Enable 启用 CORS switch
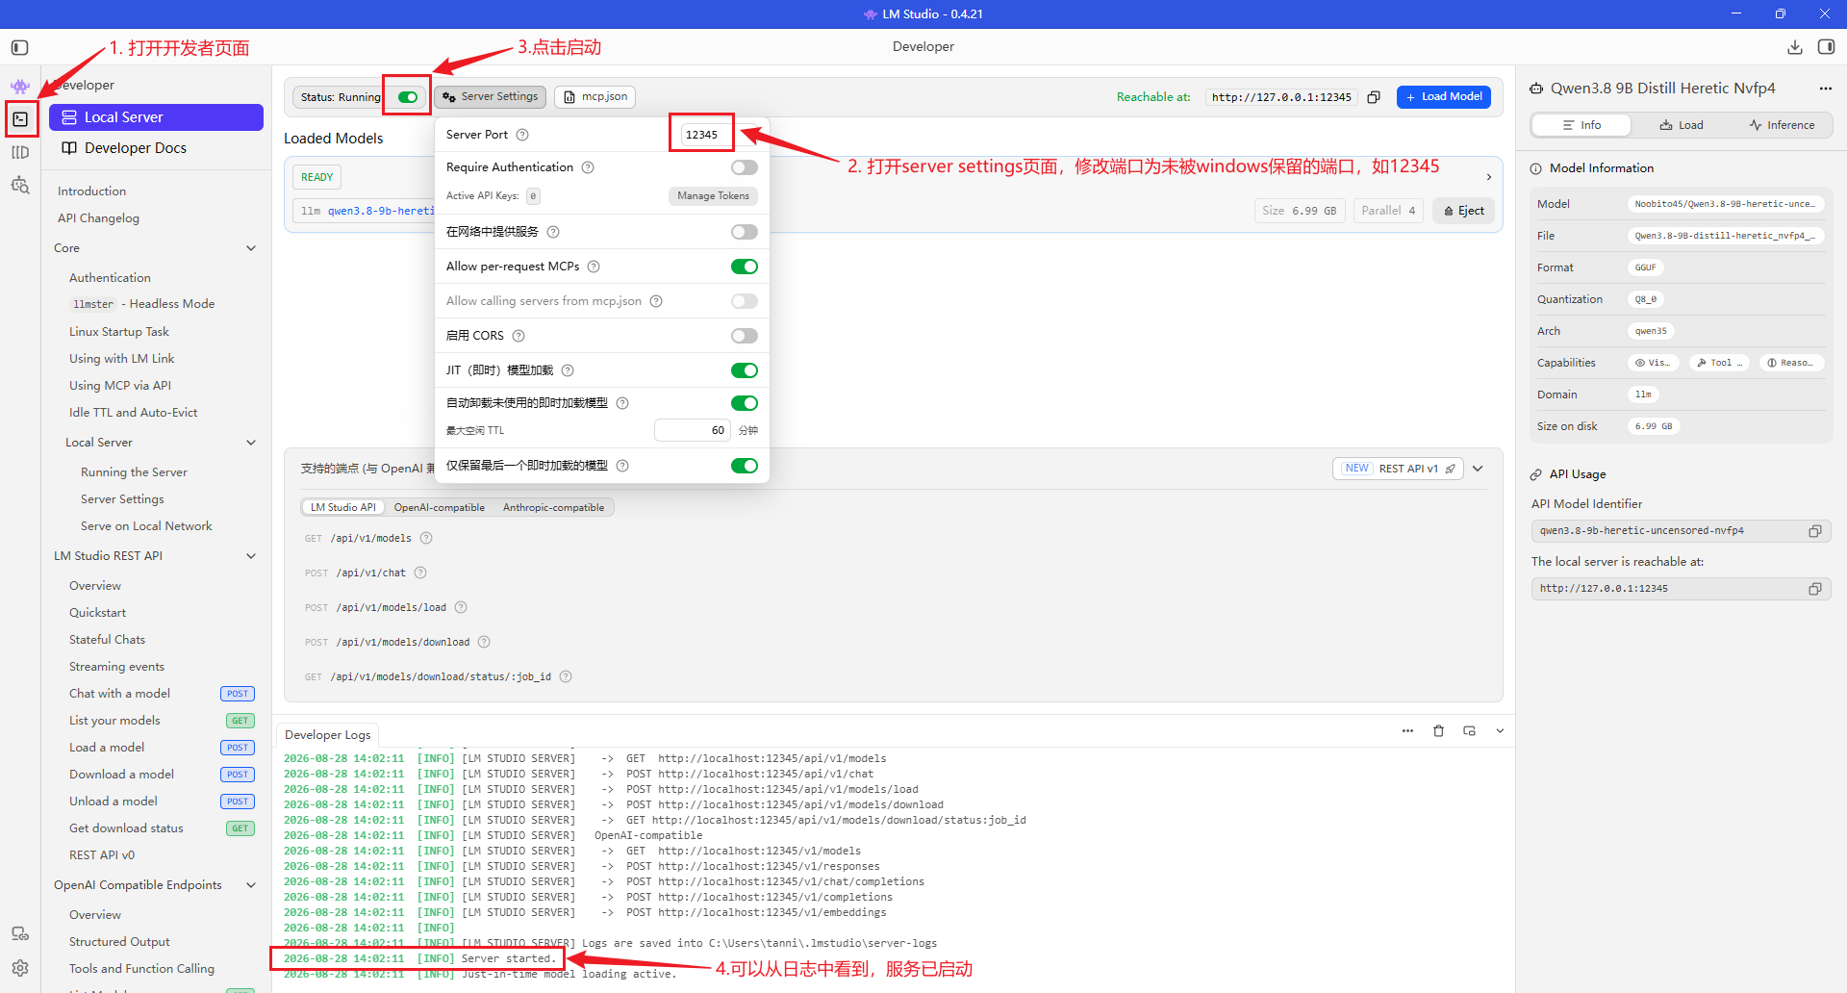This screenshot has height=993, width=1847. (x=745, y=336)
